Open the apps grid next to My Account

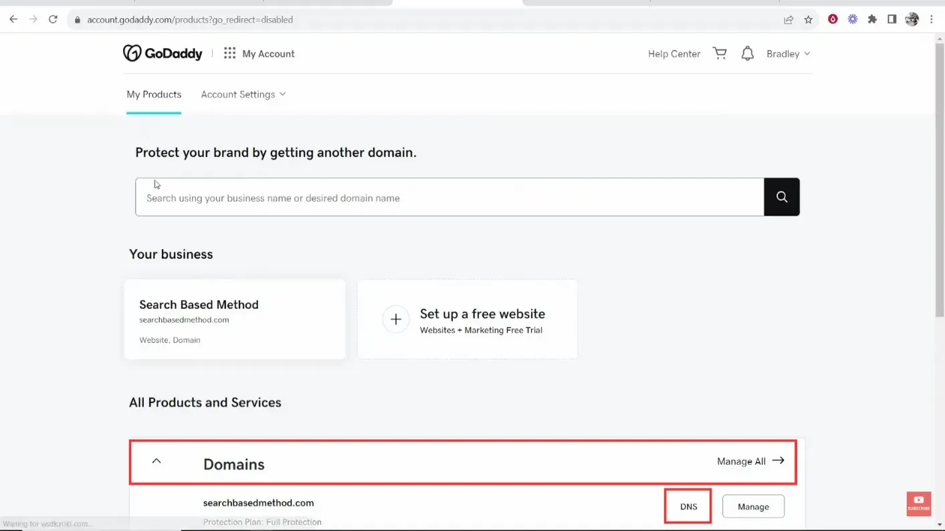(x=229, y=53)
